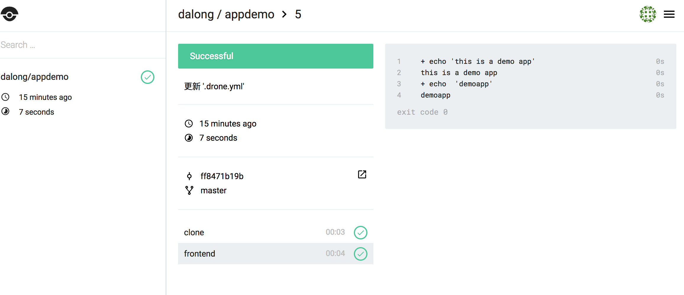Click commit hash ff8471b19b
Viewport: 684px width, 295px height.
coord(222,176)
